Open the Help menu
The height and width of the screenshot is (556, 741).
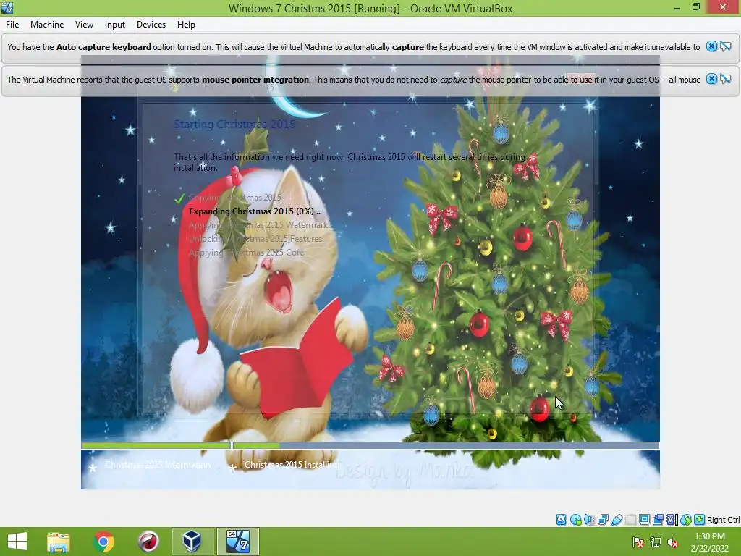(x=186, y=25)
